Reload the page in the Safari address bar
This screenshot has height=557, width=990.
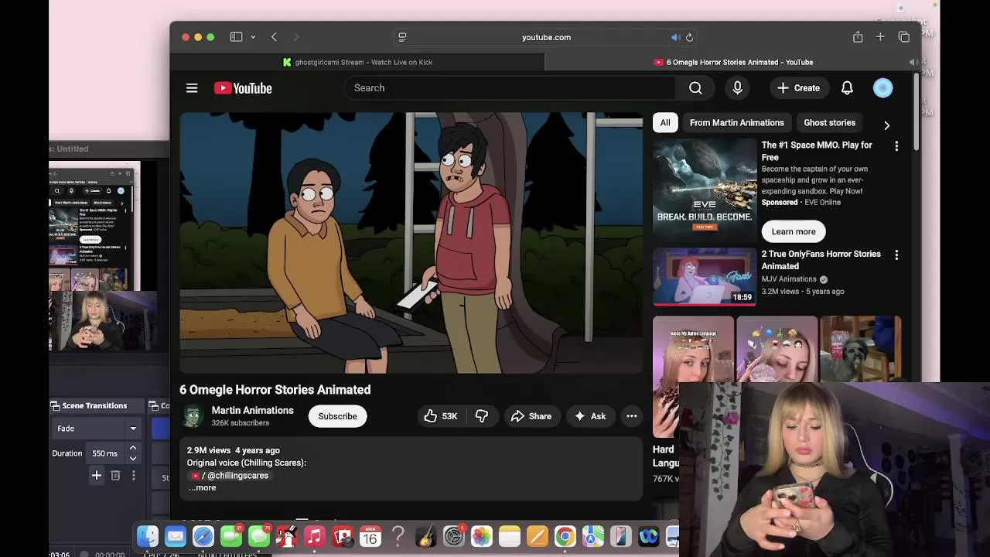[x=689, y=37]
